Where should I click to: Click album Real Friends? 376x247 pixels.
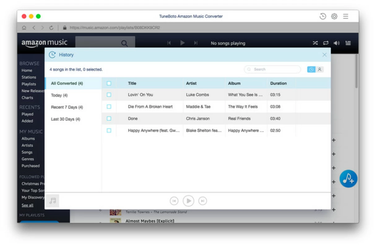[239, 119]
